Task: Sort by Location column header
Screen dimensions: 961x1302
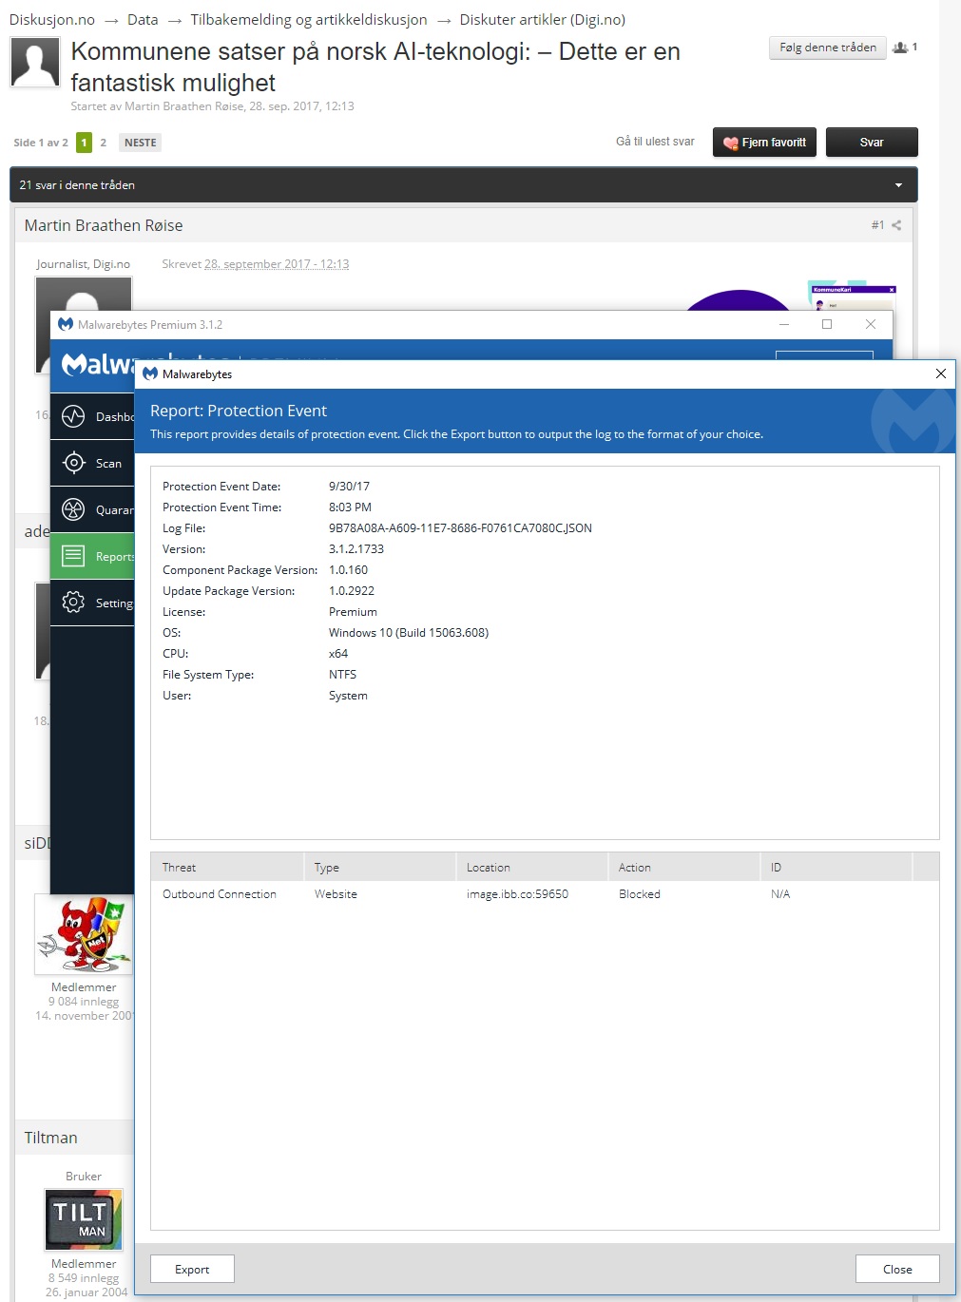Action: click(531, 867)
